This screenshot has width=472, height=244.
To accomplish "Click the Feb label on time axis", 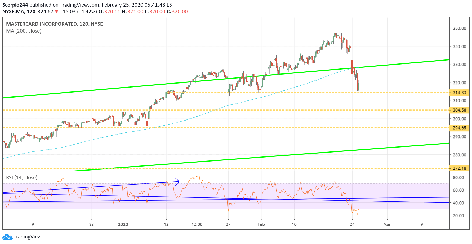I will click(261, 225).
